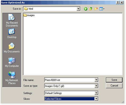The image size is (126, 105).
Task: Click the help question mark button
Action: click(117, 2)
